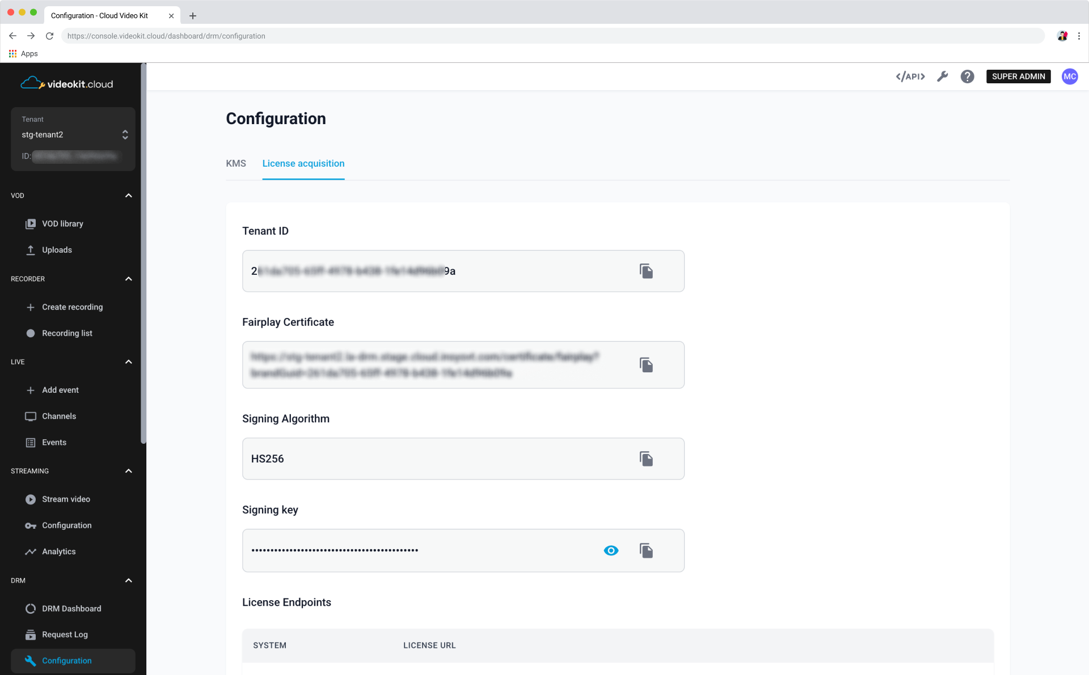
Task: Open the help question mark icon
Action: point(967,77)
